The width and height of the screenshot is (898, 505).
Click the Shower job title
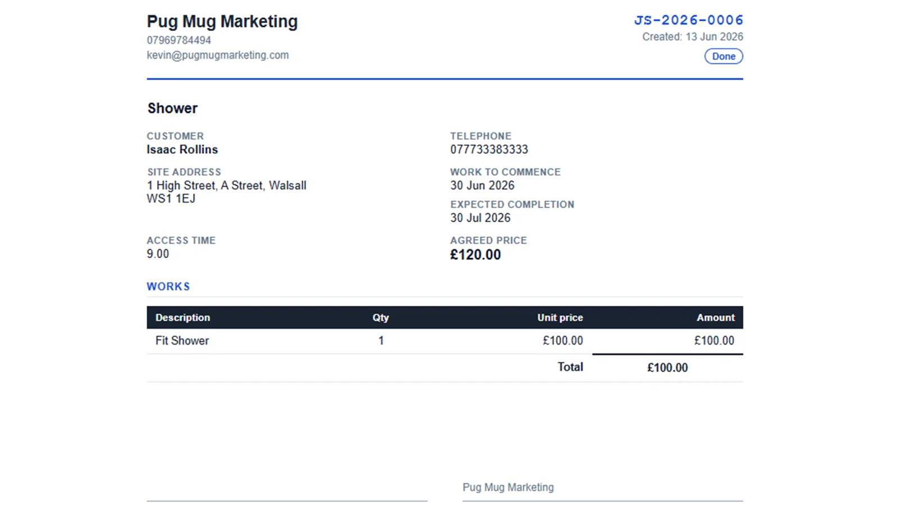tap(172, 108)
